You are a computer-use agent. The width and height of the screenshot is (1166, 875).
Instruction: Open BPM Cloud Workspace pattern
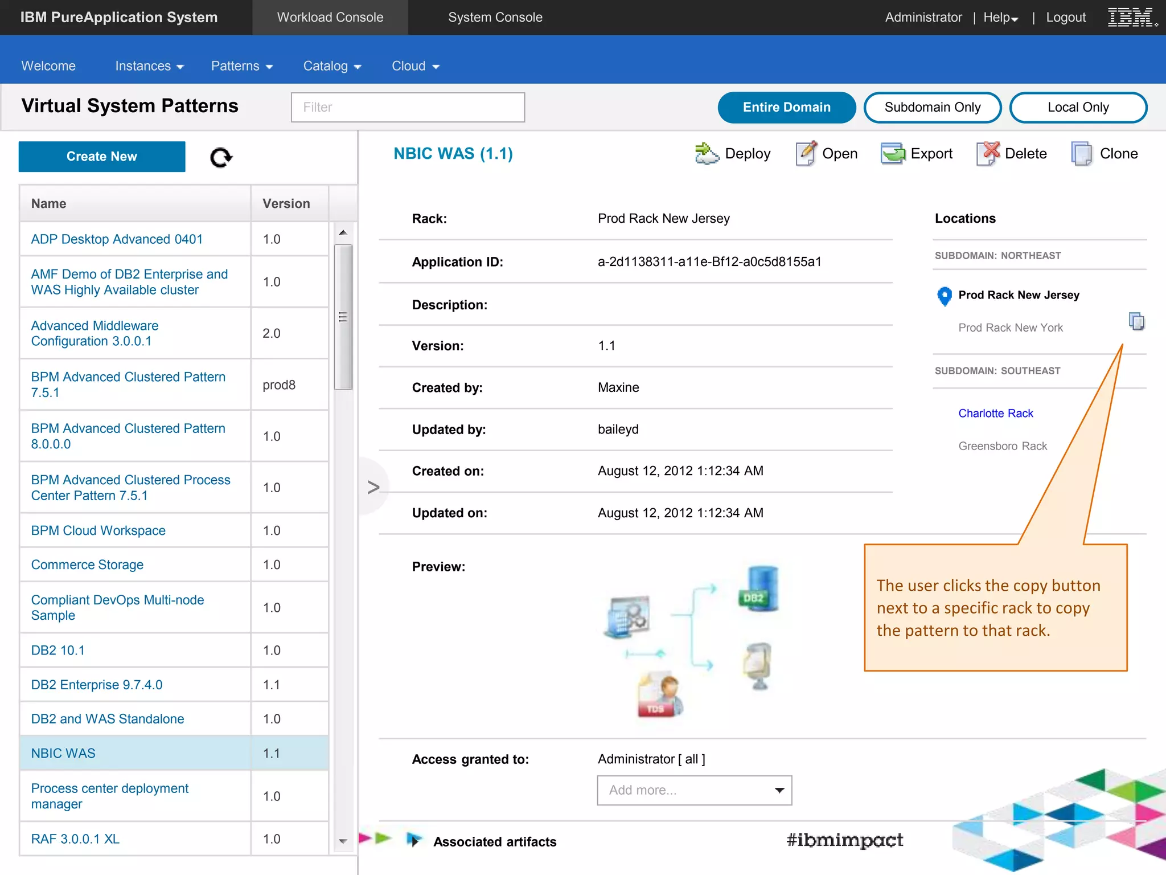pyautogui.click(x=98, y=530)
